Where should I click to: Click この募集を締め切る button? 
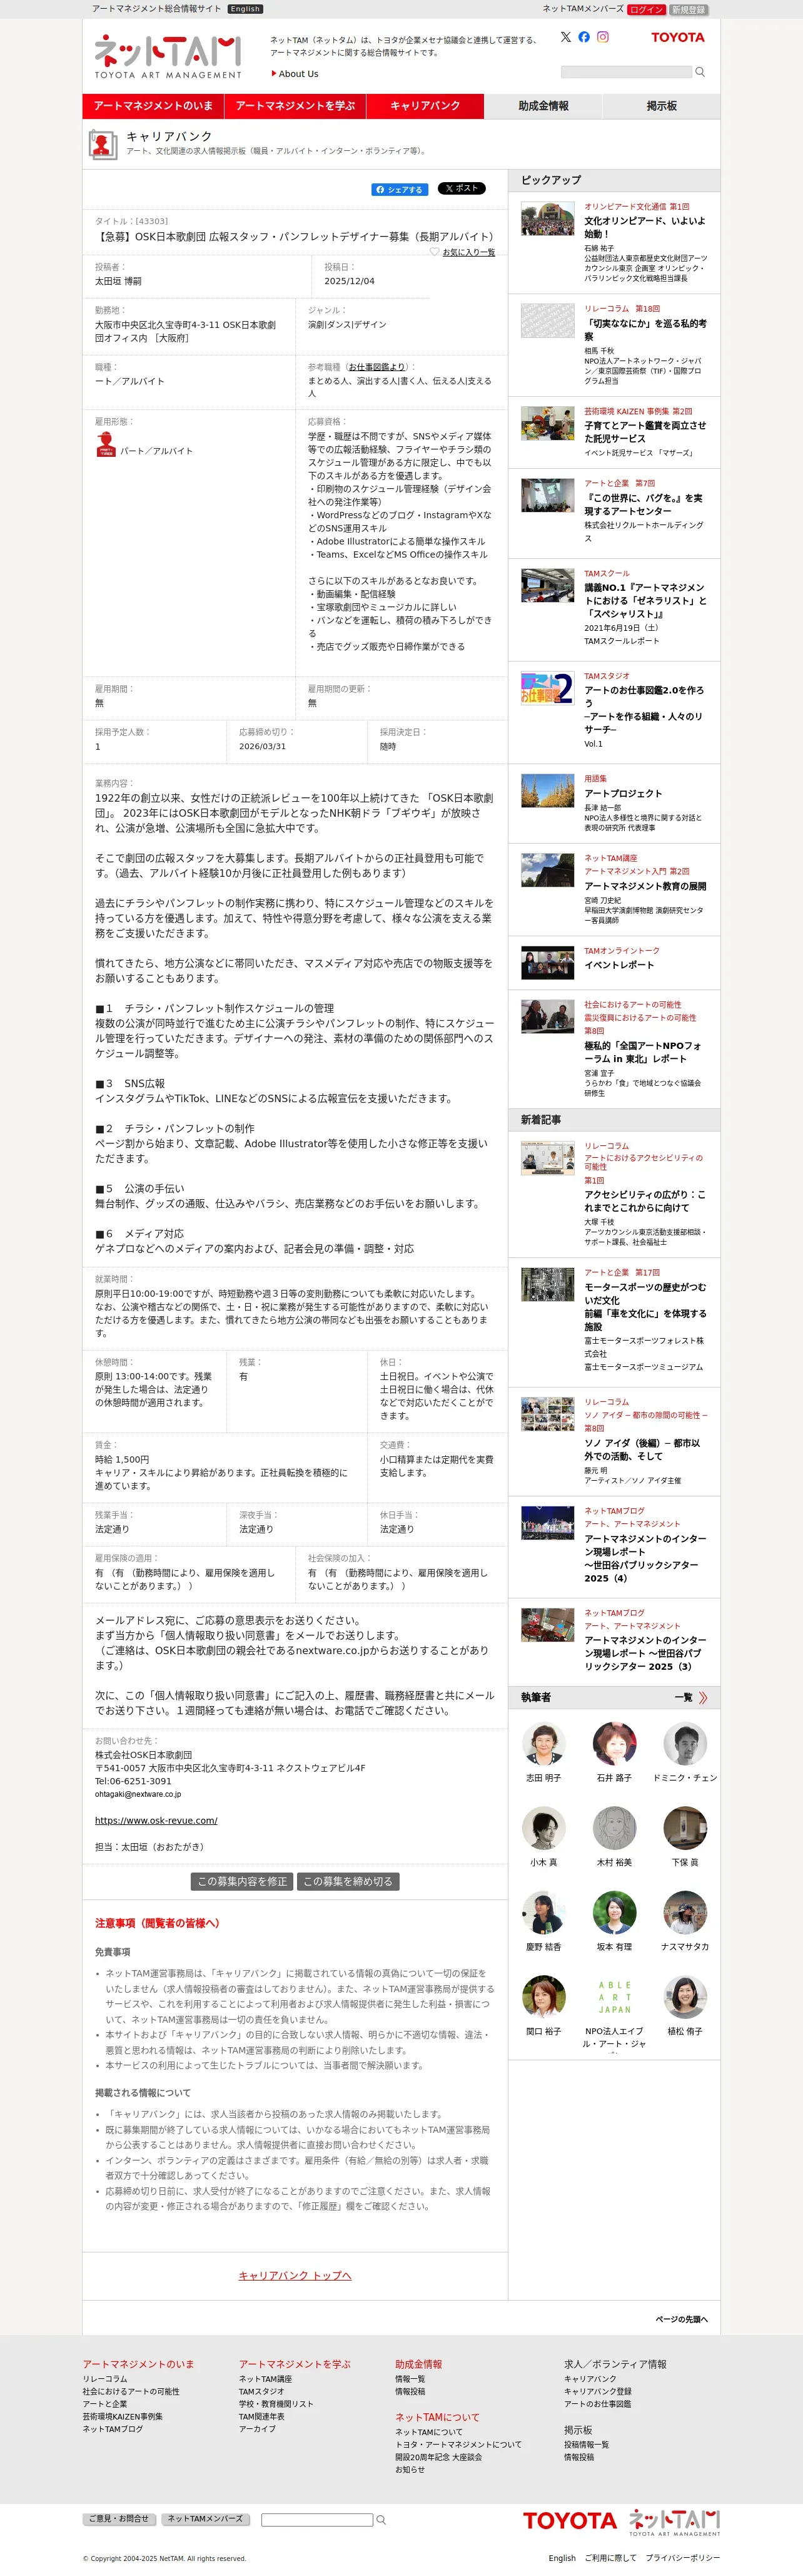coord(348,1881)
